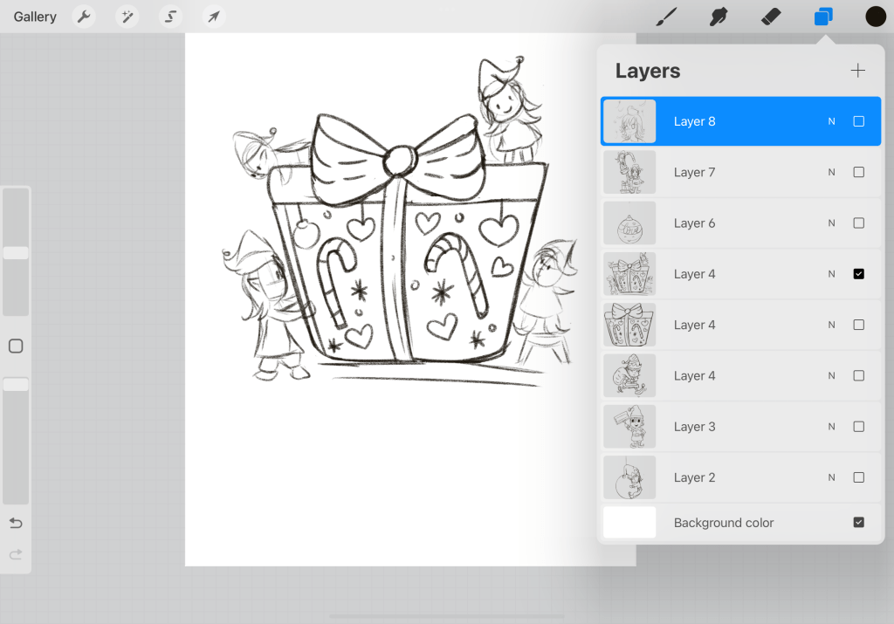Select the Brush tool
This screenshot has width=894, height=624.
click(x=665, y=16)
